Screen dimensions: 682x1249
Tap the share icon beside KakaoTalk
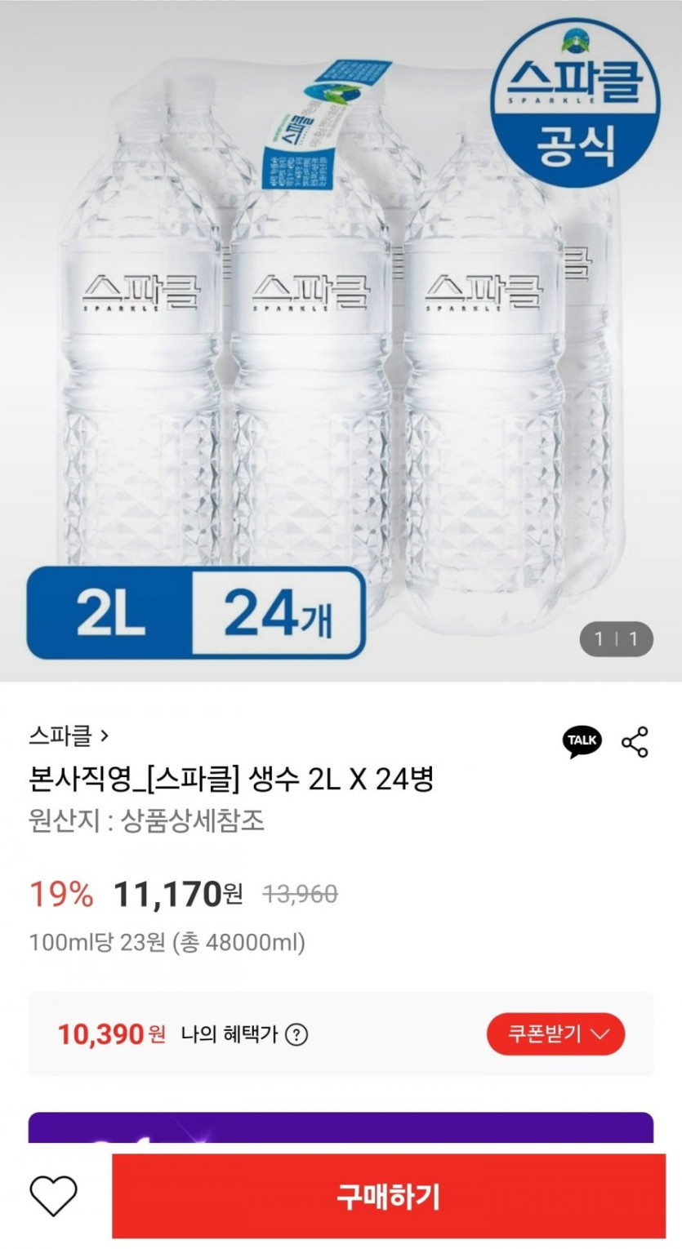click(x=635, y=741)
